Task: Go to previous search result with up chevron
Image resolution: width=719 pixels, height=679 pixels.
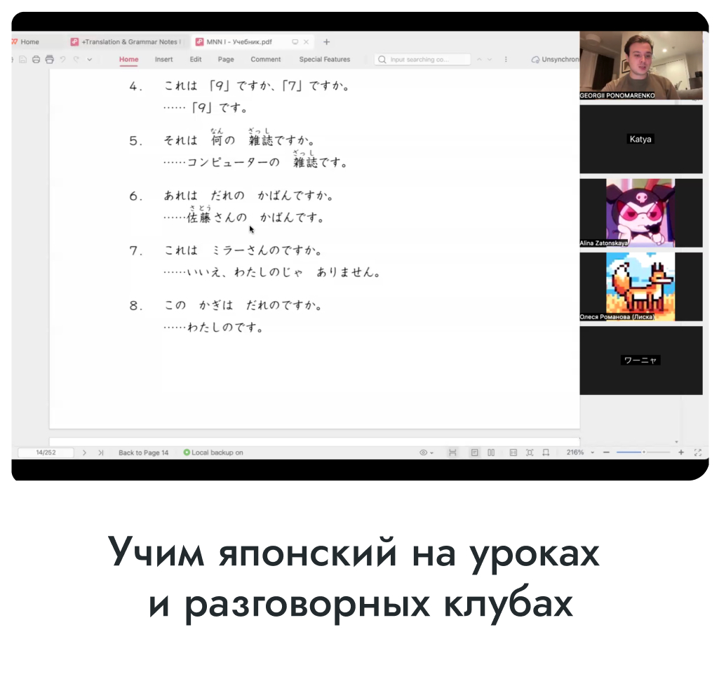Action: (479, 60)
